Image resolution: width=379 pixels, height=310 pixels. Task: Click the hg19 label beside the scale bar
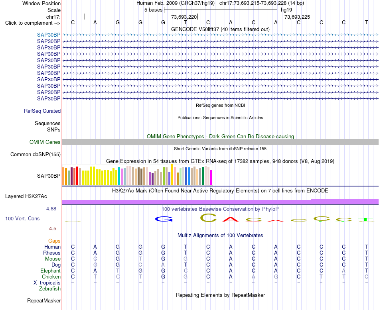click(x=286, y=10)
